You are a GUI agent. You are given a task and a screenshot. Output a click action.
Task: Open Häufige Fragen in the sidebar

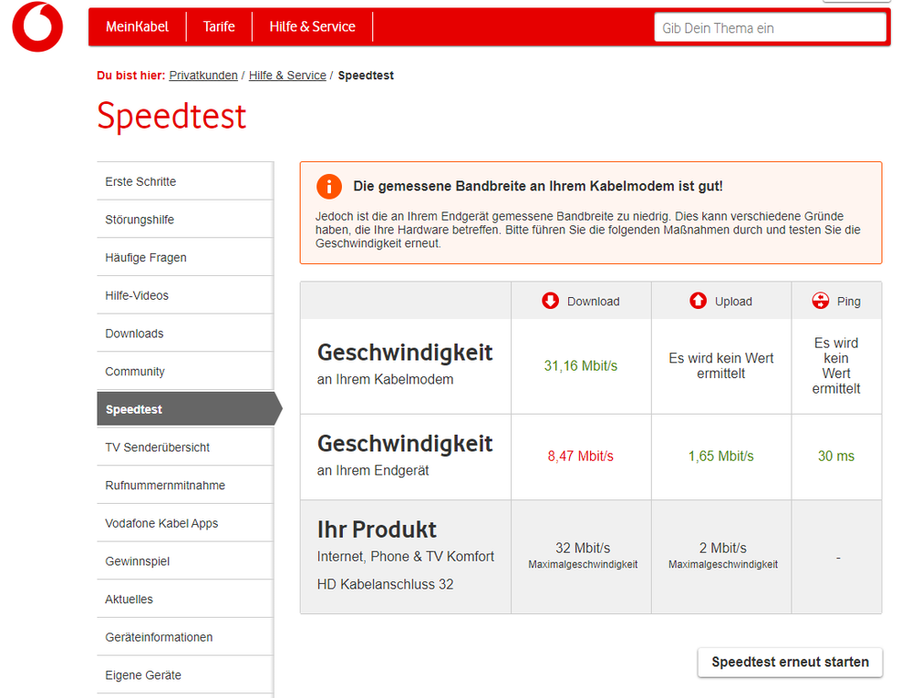click(185, 257)
